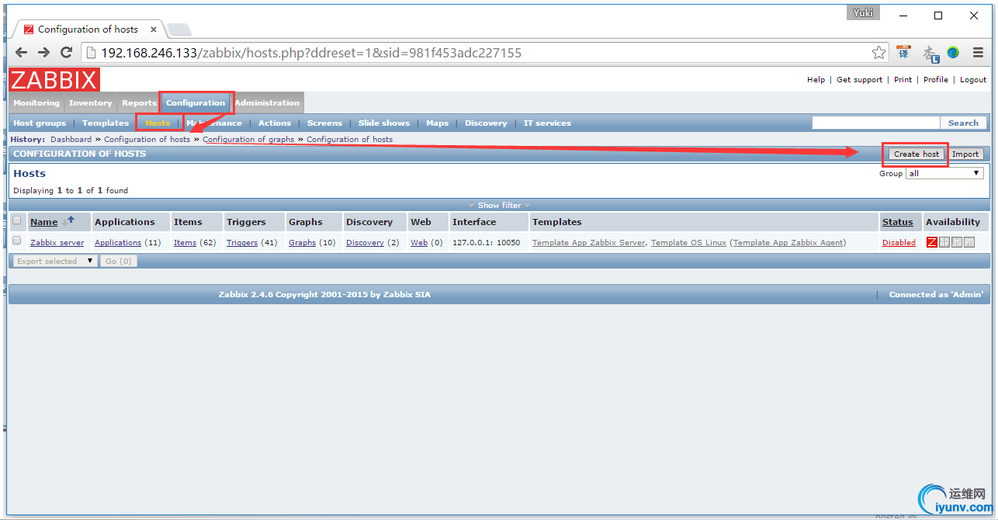Go to Slide shows submenu
Viewport: 998px width, 520px height.
pos(384,123)
